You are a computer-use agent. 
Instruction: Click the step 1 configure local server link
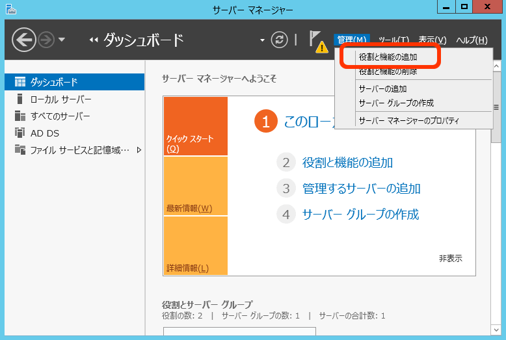click(x=310, y=122)
